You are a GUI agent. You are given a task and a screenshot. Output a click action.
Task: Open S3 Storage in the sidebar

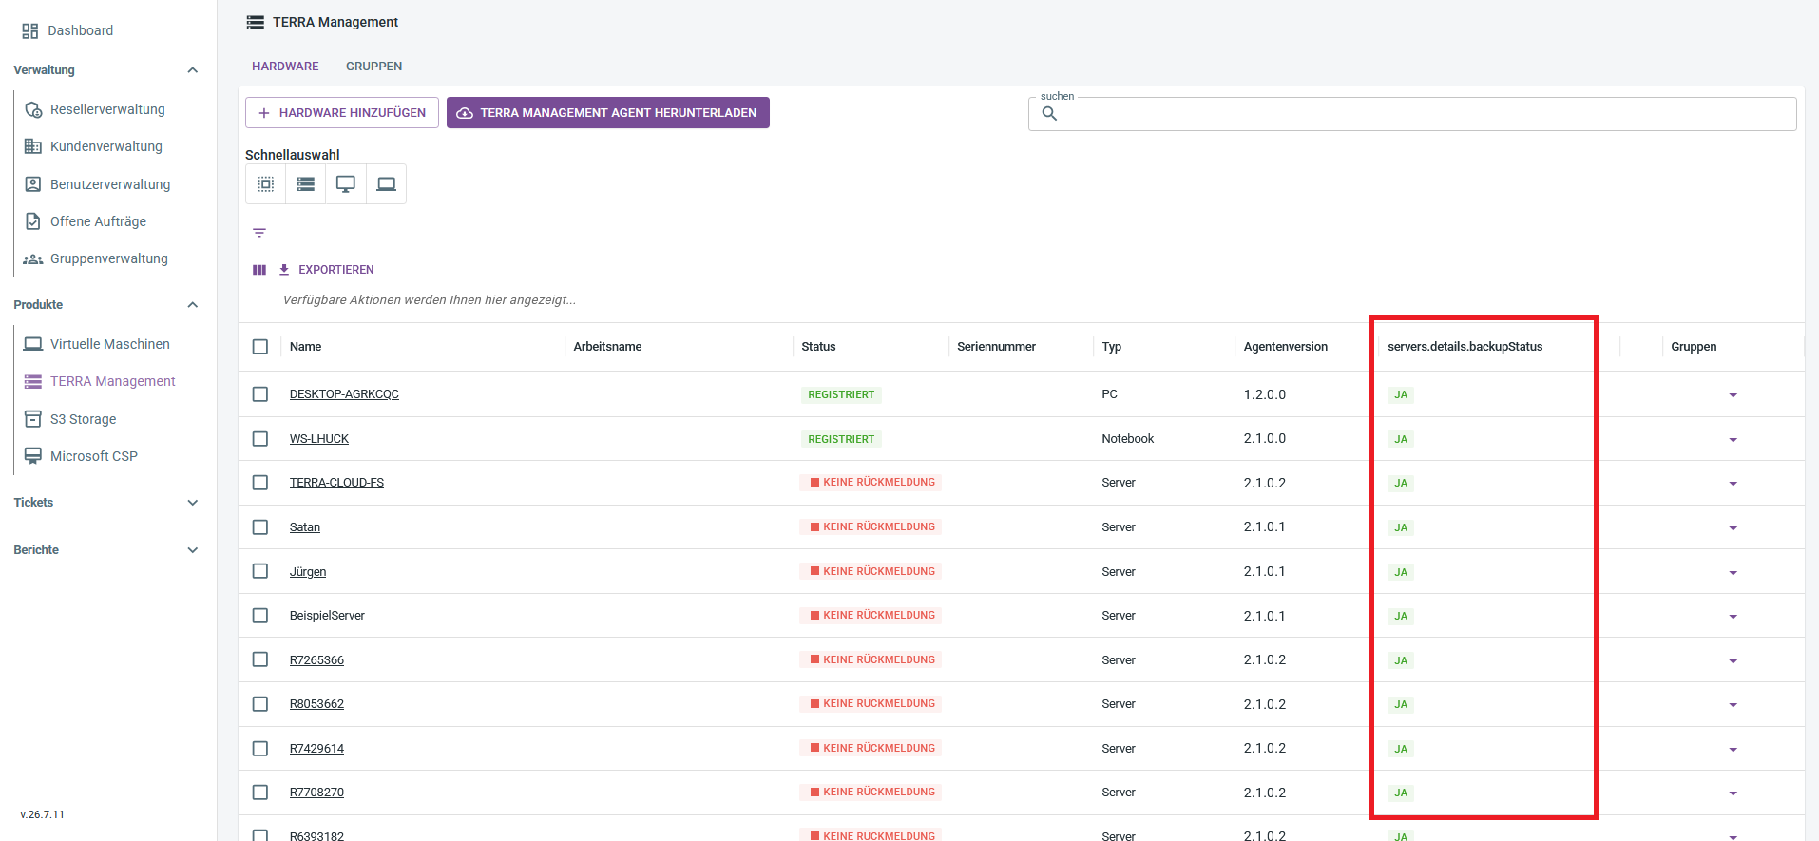(x=83, y=419)
